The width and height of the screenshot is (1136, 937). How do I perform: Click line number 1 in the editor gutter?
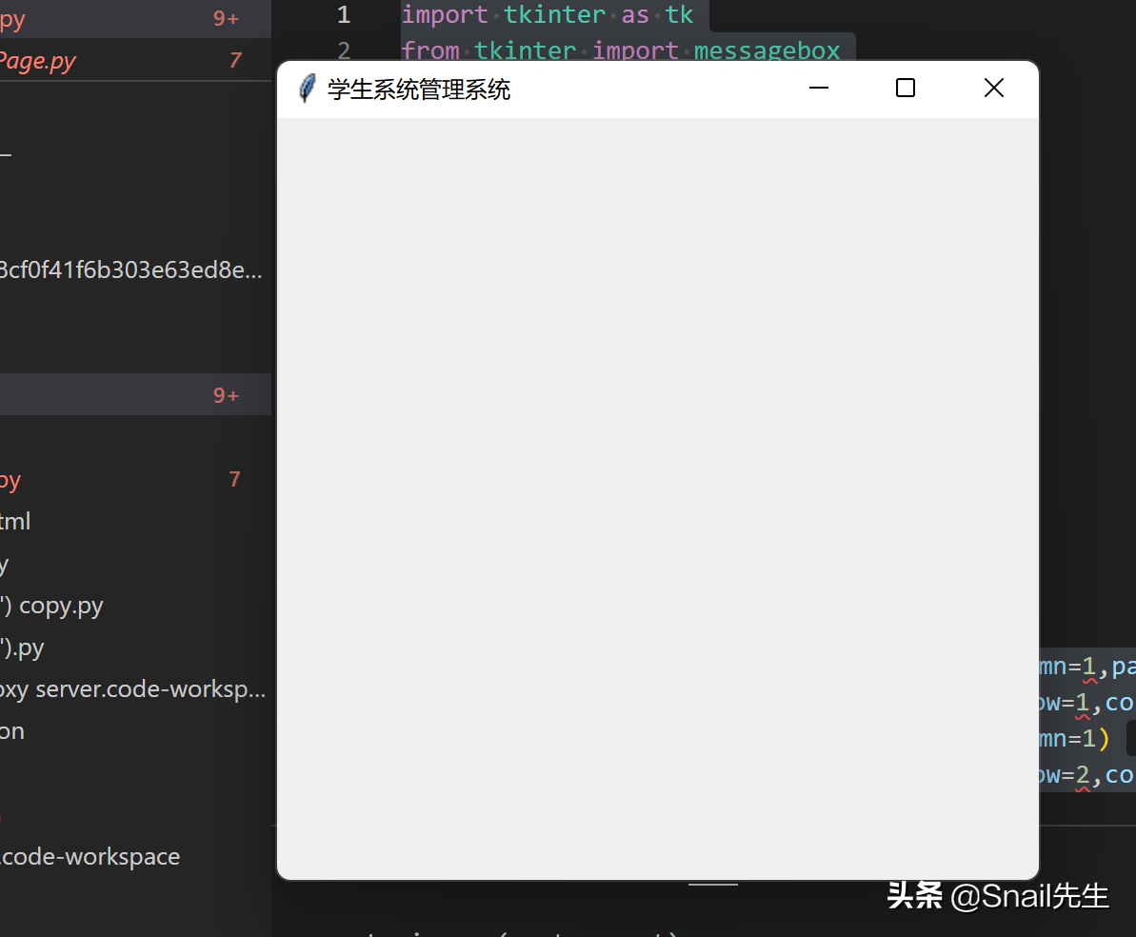pyautogui.click(x=343, y=14)
